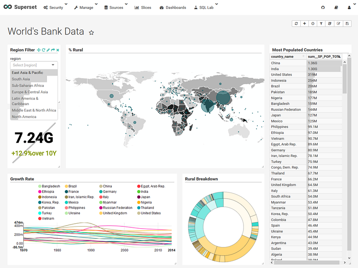Viewport: 358px width, 268px height.
Task: Explore the Region Filter slice arrow icon
Action: [x=53, y=50]
